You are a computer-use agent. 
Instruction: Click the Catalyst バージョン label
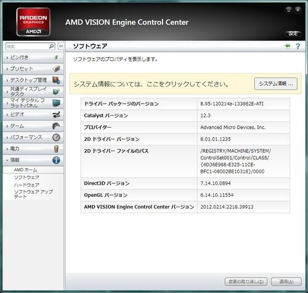[106, 115]
